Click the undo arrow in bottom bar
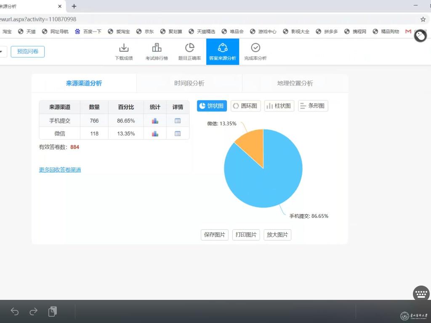This screenshot has width=431, height=323. tap(15, 312)
